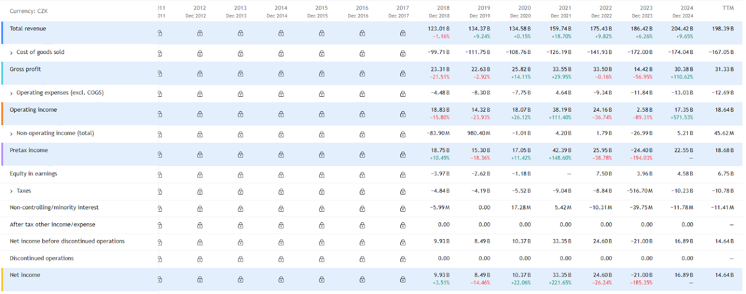Click the TTM column header
This screenshot has height=294, width=746.
coord(728,8)
